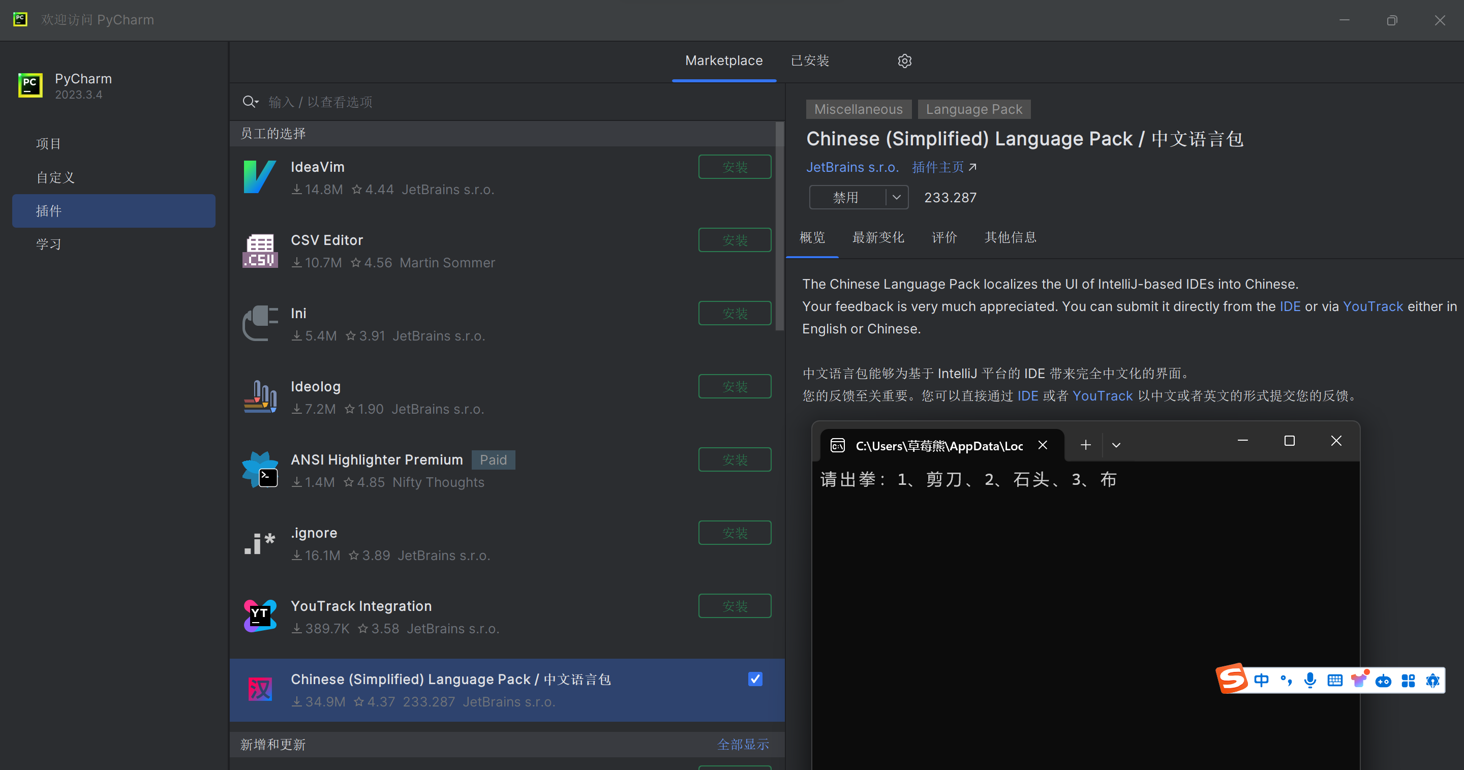This screenshot has width=1464, height=770.
Task: Open the plugin settings gear icon
Action: tap(904, 61)
